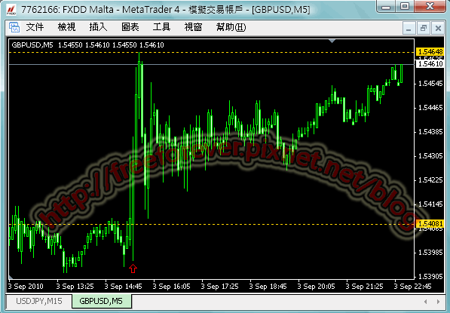Viewport: 450px width, 313px height.
Task: Click the FXDD application icon in the title bar
Action: [12, 10]
